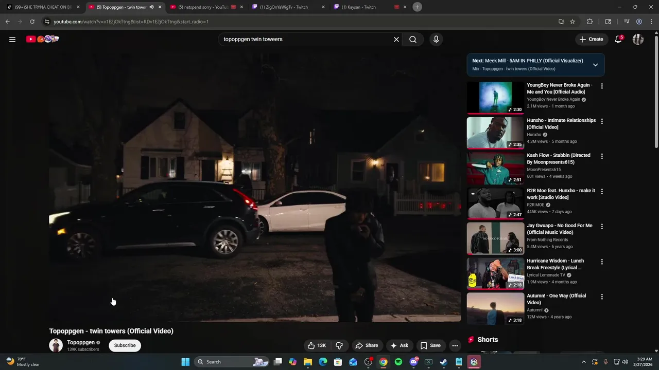659x370 pixels.
Task: Open options for Kash Flow Stabbin
Action: coord(602,156)
